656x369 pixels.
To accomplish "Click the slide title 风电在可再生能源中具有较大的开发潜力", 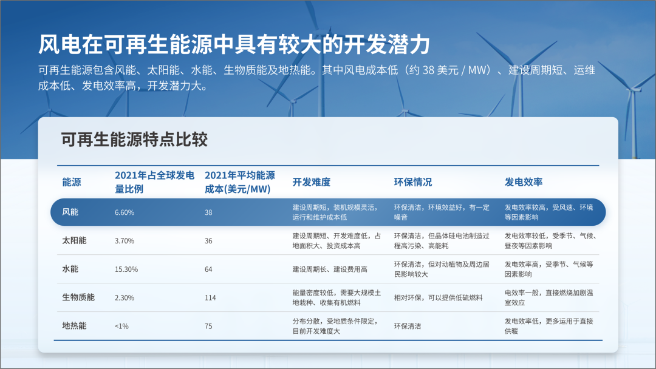I will tap(234, 44).
